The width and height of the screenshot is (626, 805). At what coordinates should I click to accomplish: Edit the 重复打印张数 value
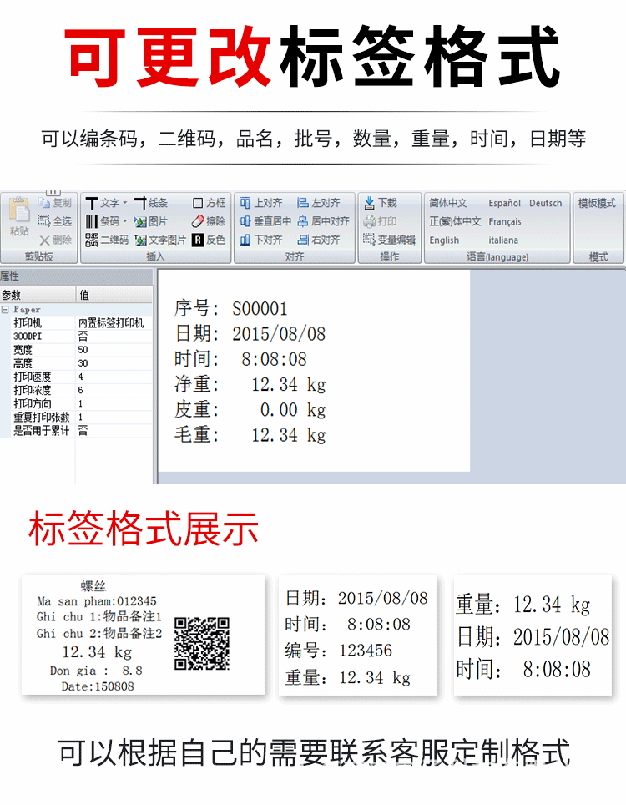tap(114, 417)
